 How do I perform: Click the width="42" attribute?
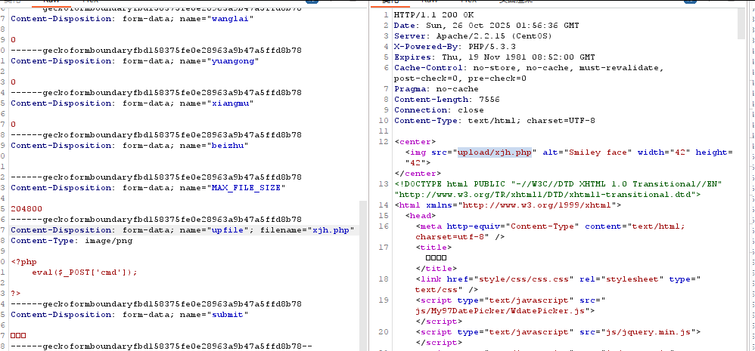[x=664, y=152]
